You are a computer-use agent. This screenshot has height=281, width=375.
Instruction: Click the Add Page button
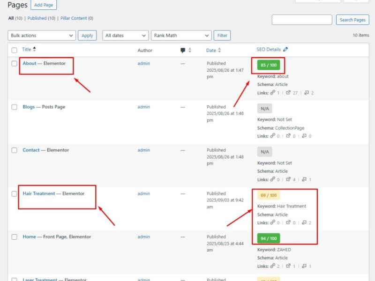pyautogui.click(x=44, y=5)
